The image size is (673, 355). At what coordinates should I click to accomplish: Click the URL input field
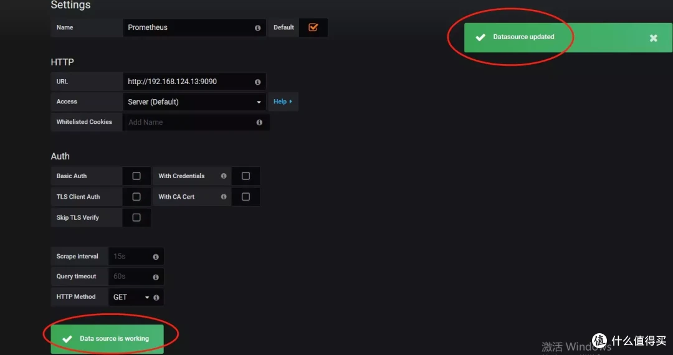pos(187,82)
